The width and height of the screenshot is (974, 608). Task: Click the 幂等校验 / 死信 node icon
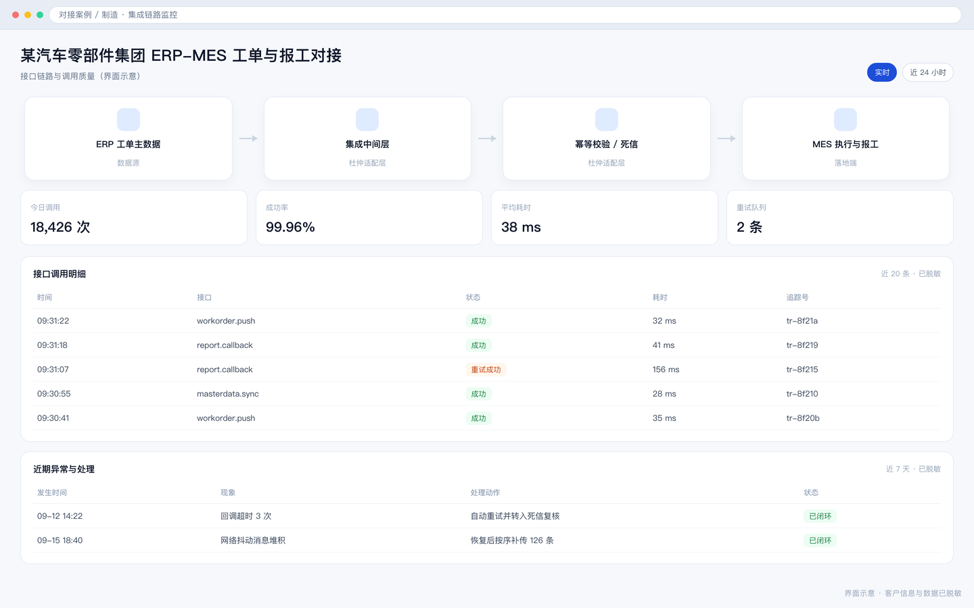(x=607, y=120)
